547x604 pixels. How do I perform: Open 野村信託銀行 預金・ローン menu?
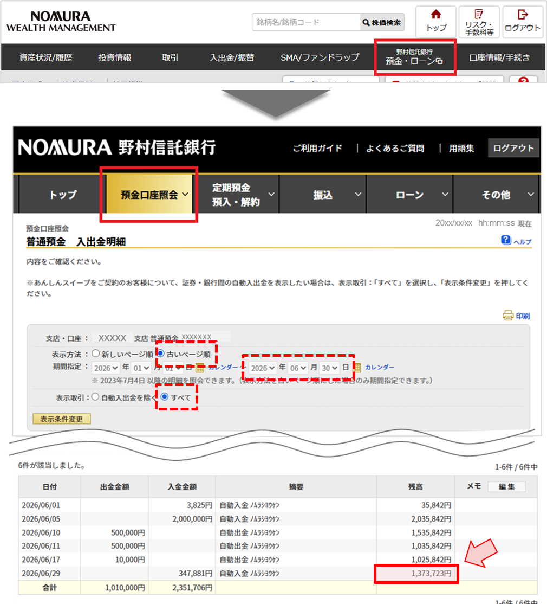pos(415,57)
